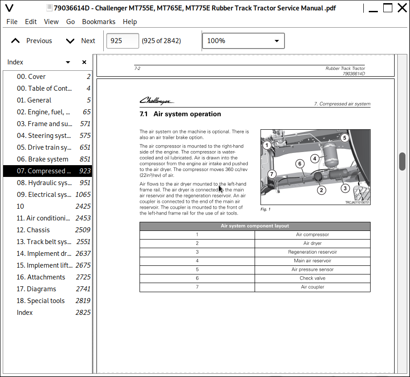Click the Previous page up-arrow icon

click(15, 41)
